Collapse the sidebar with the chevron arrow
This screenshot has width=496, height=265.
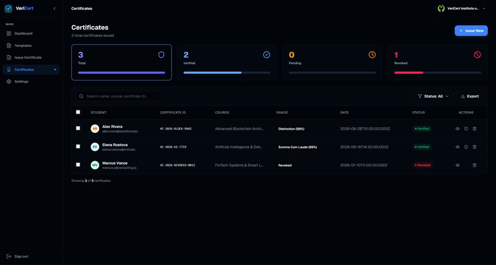(x=54, y=9)
